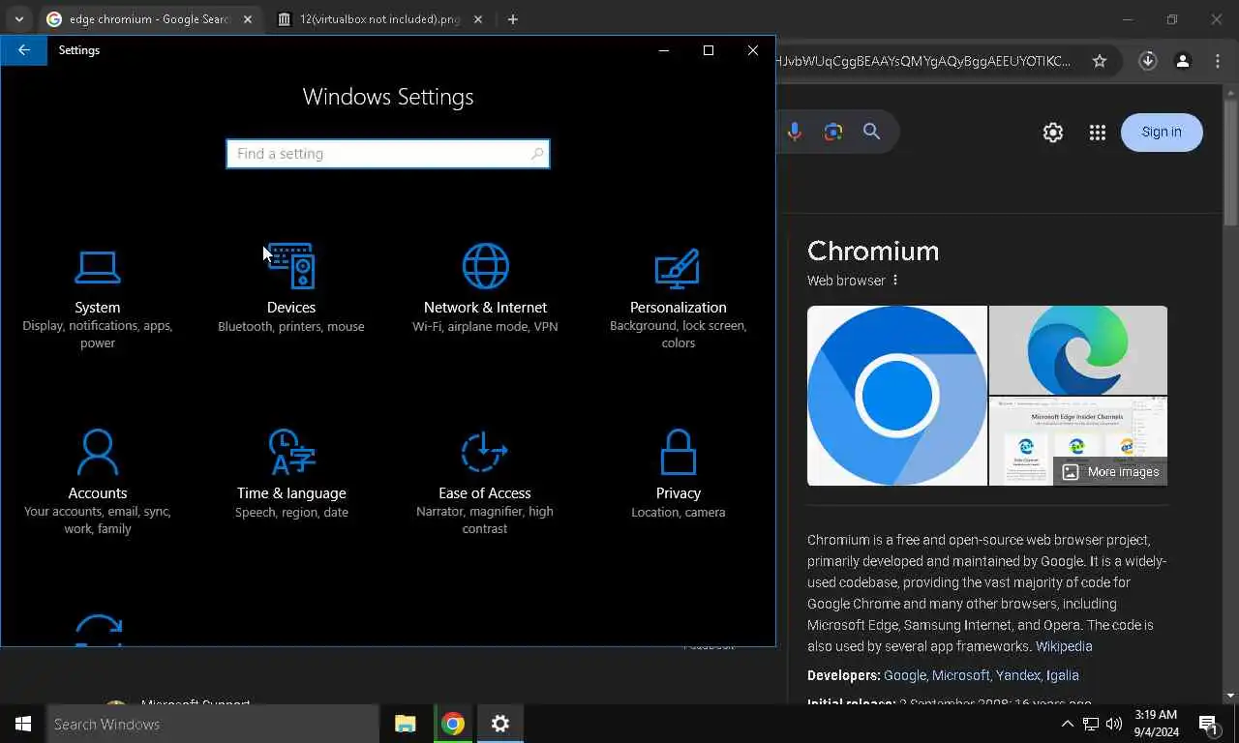Open Google quick settings gear

pyautogui.click(x=1053, y=133)
